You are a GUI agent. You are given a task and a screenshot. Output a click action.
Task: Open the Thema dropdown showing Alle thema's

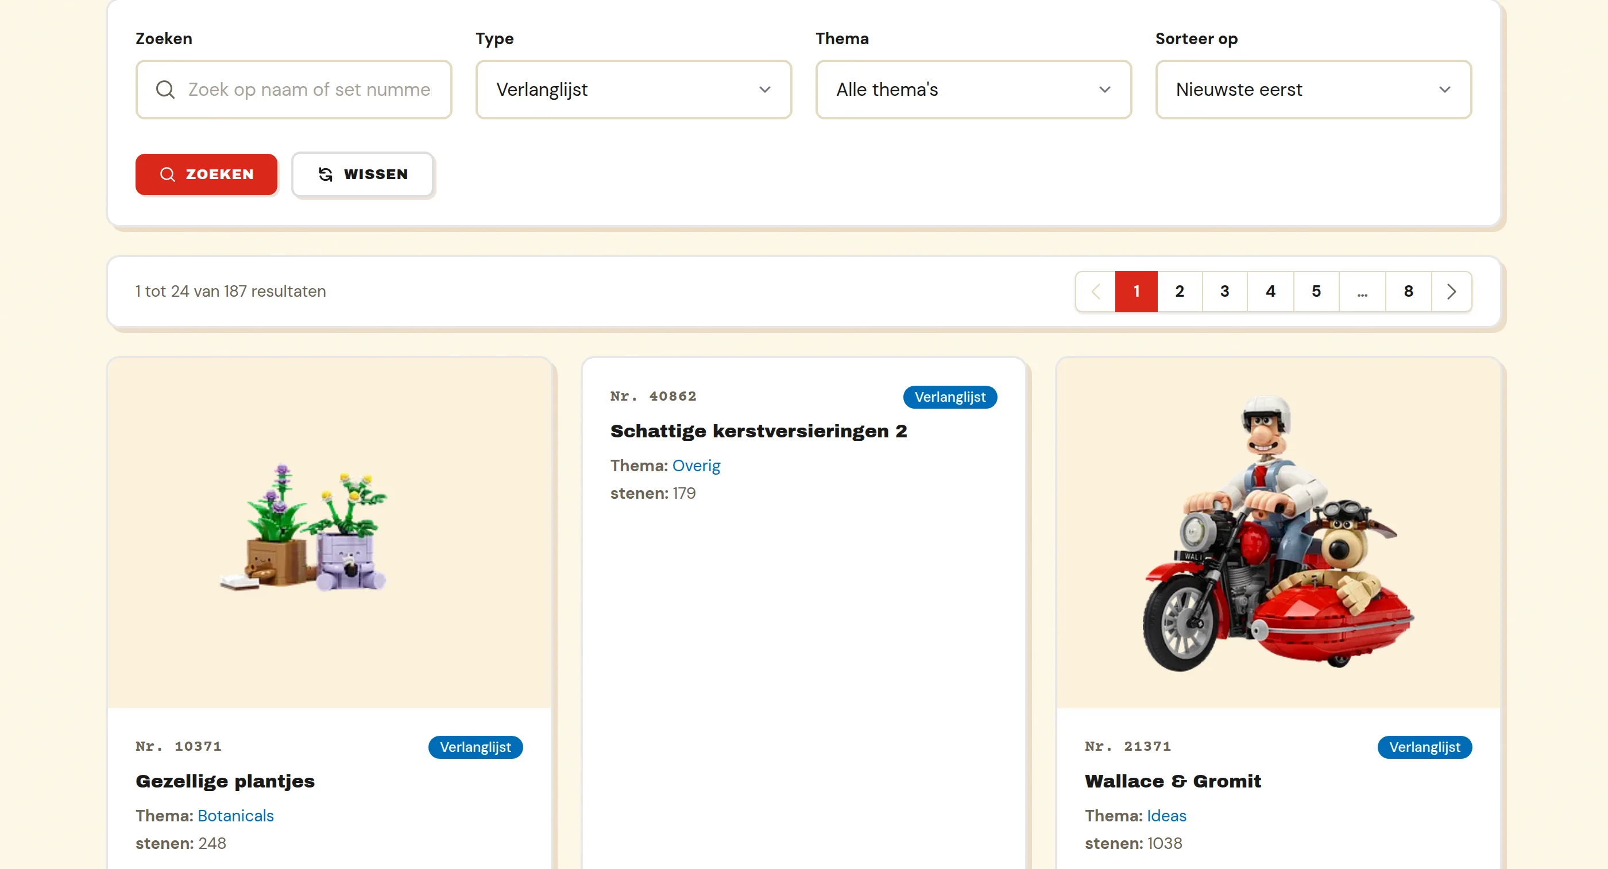click(973, 90)
